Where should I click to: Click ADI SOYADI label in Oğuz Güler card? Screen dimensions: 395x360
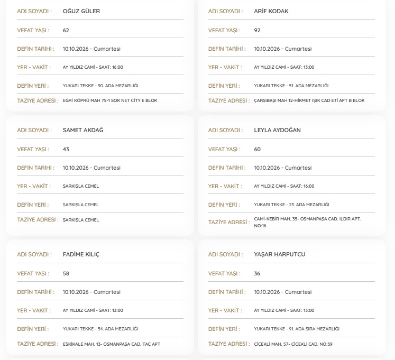34,11
